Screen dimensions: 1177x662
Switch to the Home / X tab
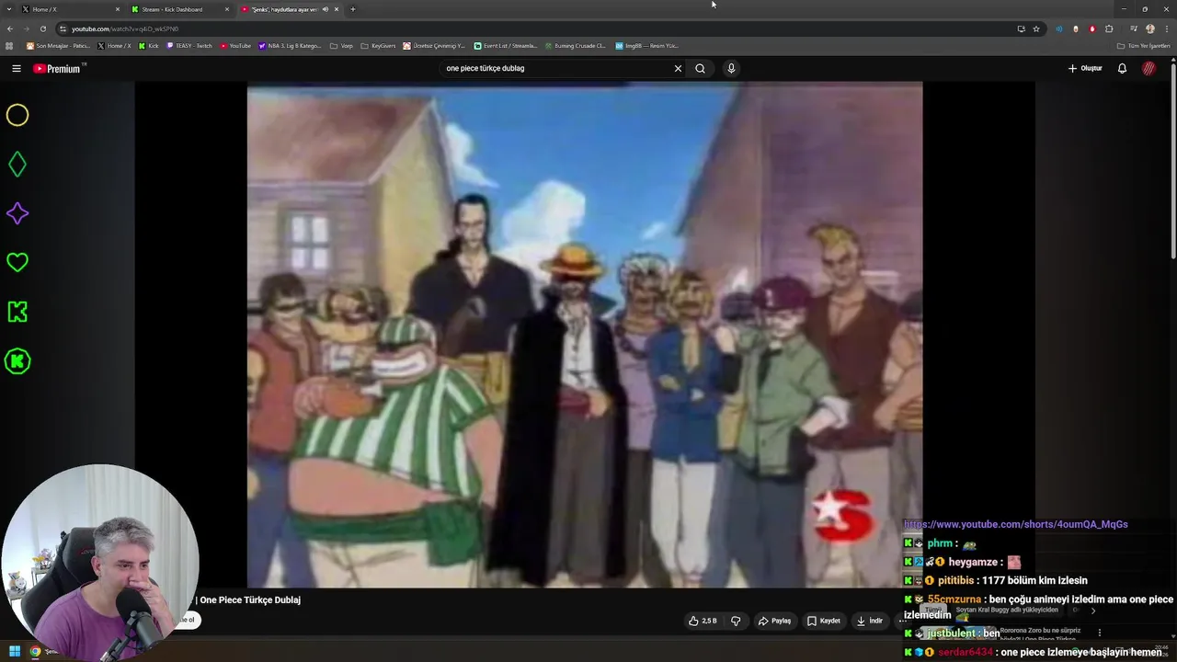point(72,9)
